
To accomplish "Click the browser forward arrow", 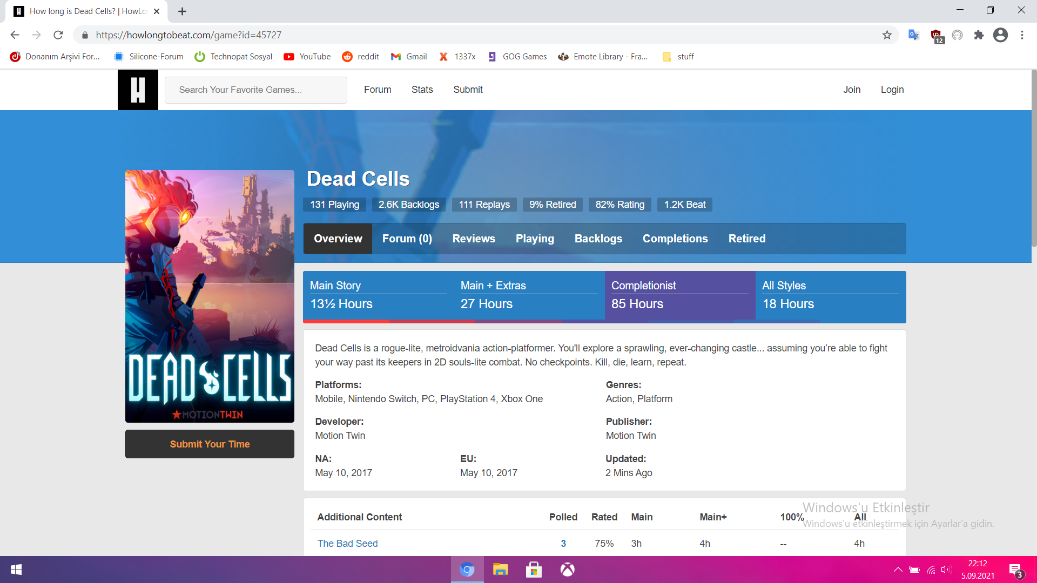I will (36, 35).
